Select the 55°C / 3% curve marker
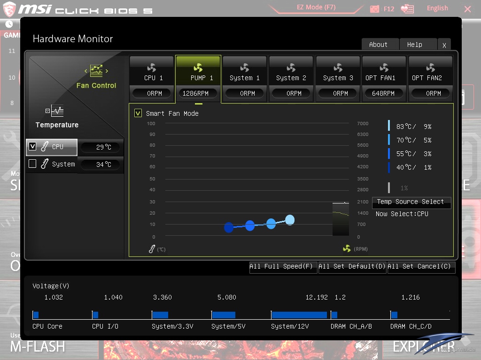Screen dimensions: 481x360 [x=389, y=153]
